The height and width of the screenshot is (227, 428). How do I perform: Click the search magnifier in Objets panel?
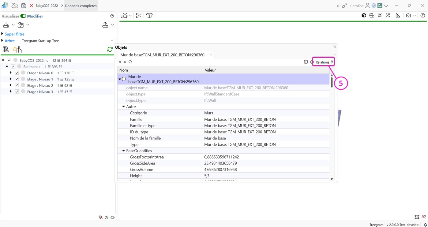tap(130, 62)
